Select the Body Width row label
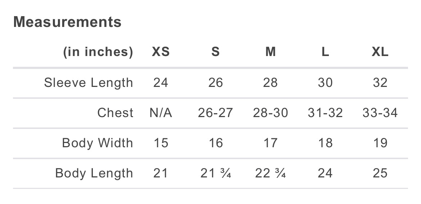Viewport: 421px width, 204px height. pos(98,143)
